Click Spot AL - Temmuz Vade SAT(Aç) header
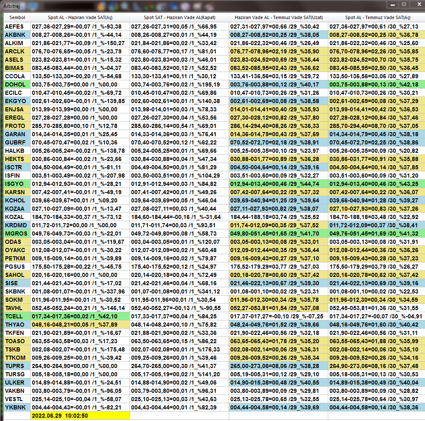The width and height of the screenshot is (425, 421). pos(377,17)
